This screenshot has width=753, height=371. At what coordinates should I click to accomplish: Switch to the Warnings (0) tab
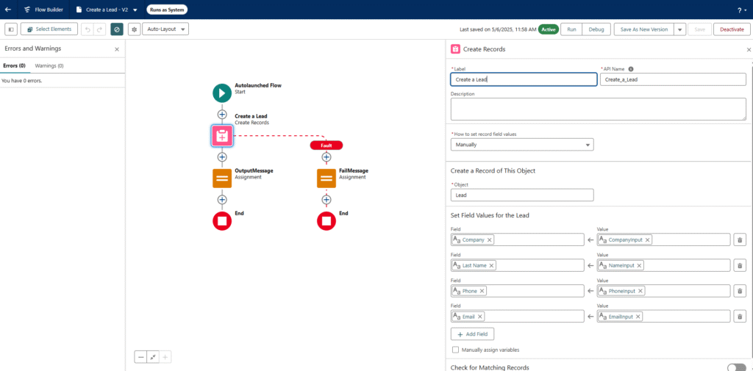click(x=49, y=65)
